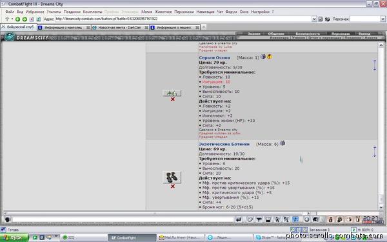Click the vertical scrollbar up arrow
The height and width of the screenshot is (242, 387).
[381, 45]
